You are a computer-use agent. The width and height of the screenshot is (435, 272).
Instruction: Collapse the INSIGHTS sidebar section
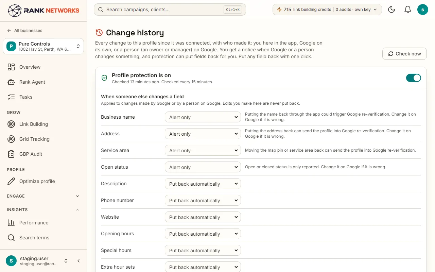pos(43,210)
